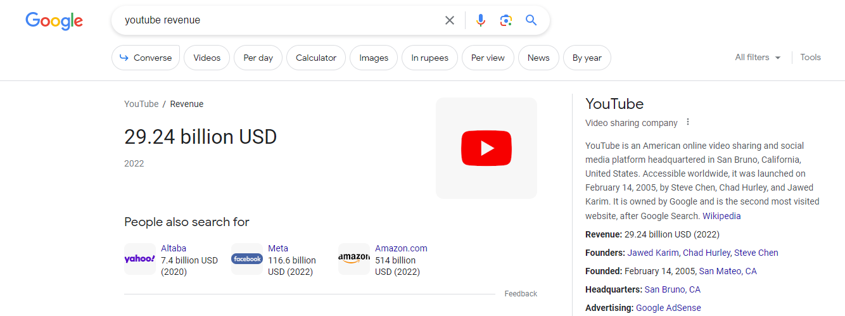Open Google Lens image search icon

click(505, 20)
